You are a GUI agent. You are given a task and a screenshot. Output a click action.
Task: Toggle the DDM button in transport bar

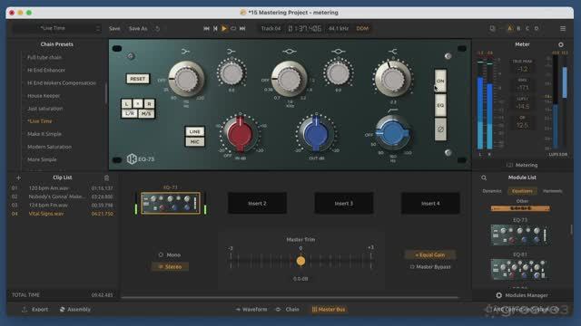pos(362,28)
